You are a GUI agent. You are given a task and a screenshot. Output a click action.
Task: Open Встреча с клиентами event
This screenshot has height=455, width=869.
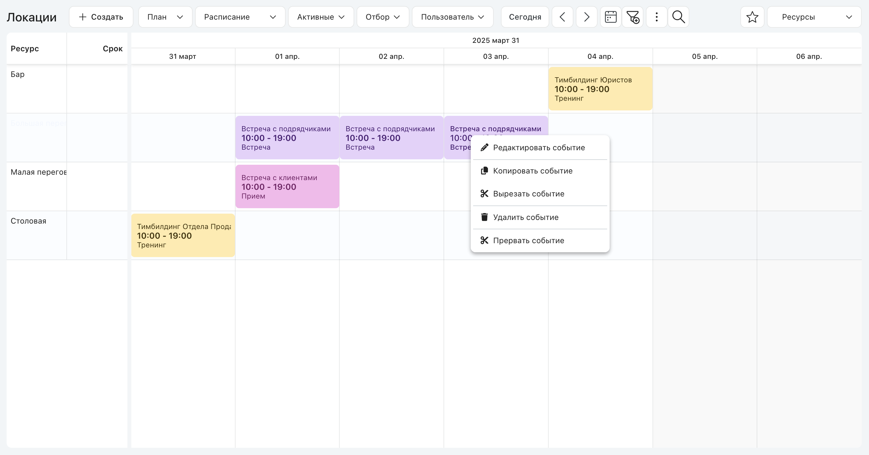coord(287,186)
